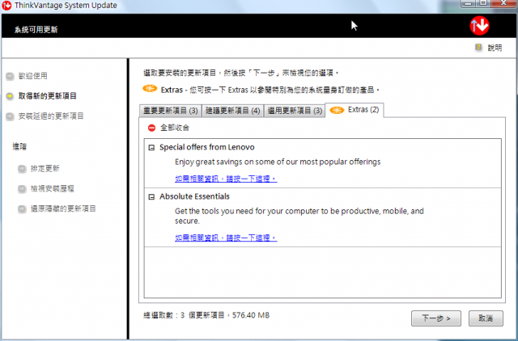The image size is (518, 341).
Task: Click the Absolute Essentials title
Action: click(194, 196)
